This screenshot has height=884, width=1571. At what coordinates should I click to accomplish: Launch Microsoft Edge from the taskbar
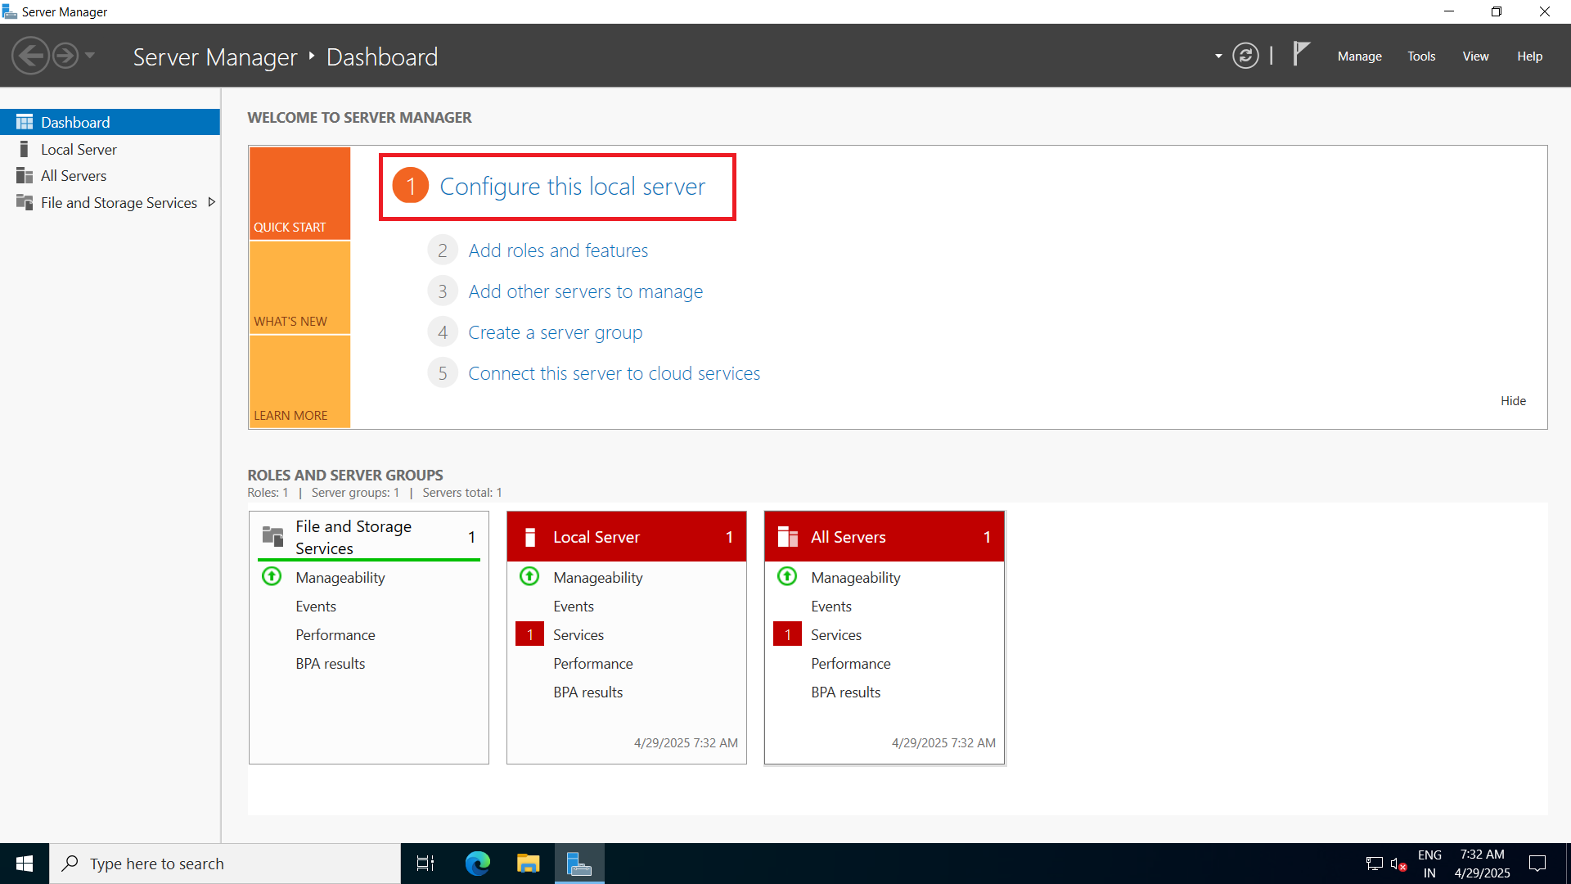point(477,864)
